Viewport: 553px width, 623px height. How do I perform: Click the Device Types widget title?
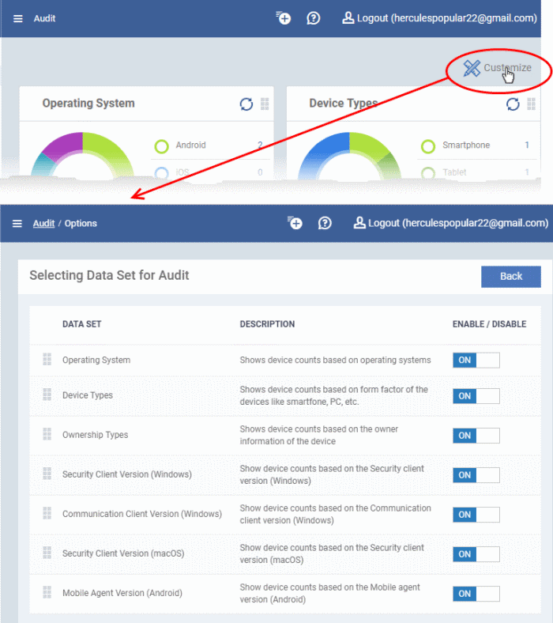pos(344,104)
